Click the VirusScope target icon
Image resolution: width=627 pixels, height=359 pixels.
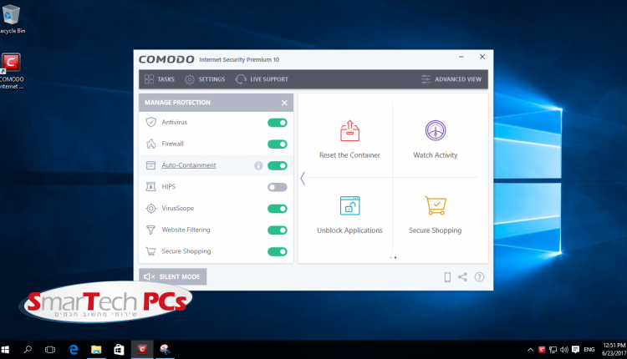tap(150, 208)
